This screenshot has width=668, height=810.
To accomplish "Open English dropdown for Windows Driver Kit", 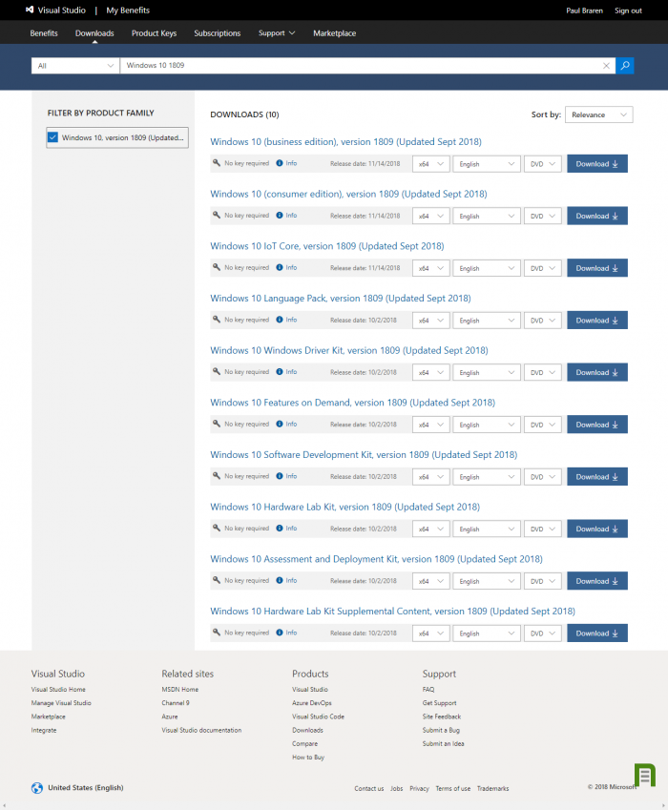I will [486, 372].
